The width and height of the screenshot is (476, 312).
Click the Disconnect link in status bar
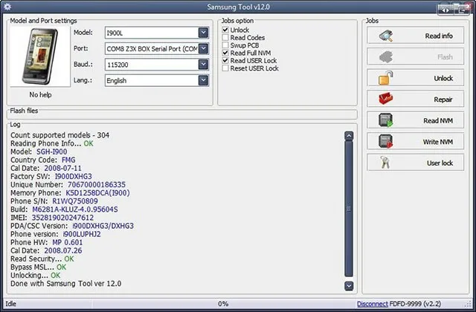(x=372, y=304)
